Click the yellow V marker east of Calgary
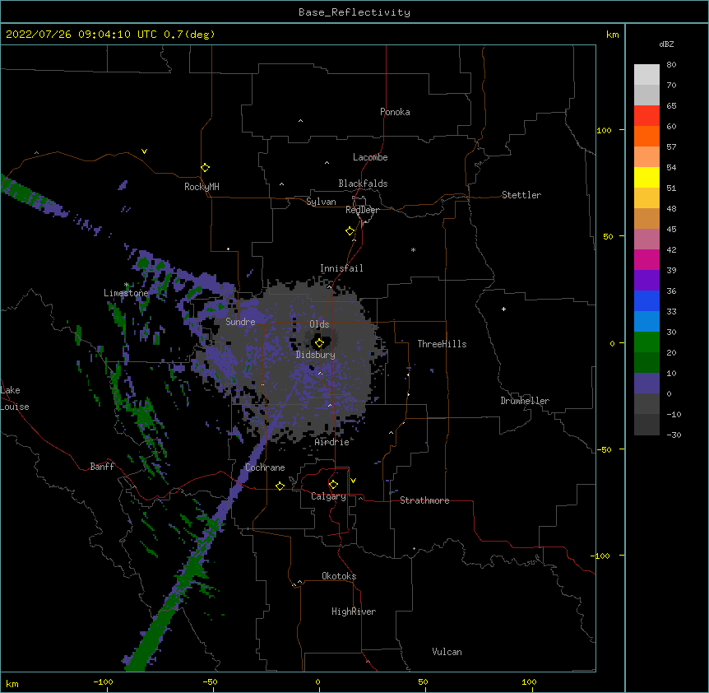Viewport: 709px width, 693px height. [353, 481]
